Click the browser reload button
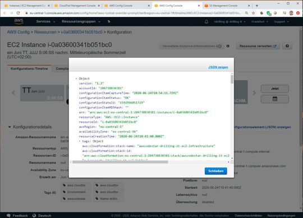 pos(18,13)
